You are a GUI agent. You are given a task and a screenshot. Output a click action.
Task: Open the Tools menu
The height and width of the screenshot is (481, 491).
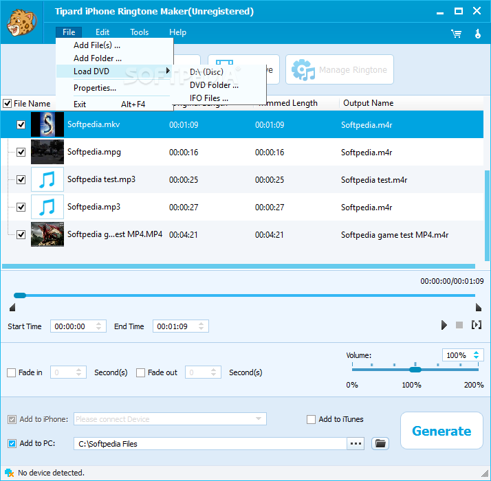click(140, 32)
